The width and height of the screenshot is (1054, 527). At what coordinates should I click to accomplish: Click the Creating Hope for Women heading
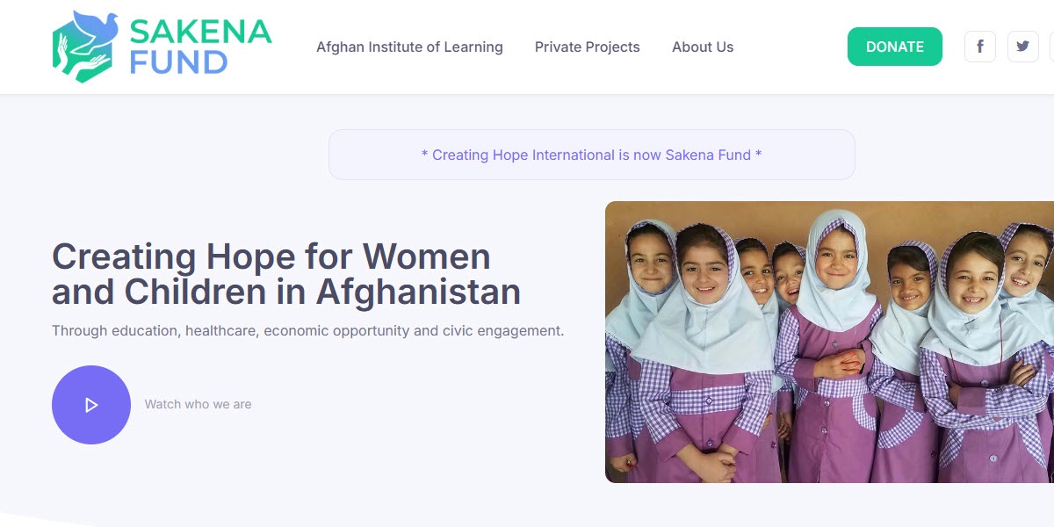point(271,256)
